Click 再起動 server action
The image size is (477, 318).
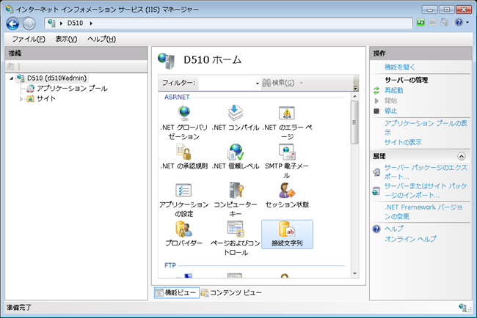point(393,90)
